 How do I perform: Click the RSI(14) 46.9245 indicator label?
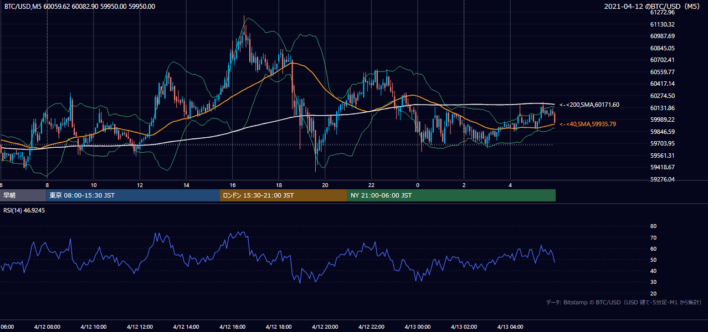[x=25, y=210]
